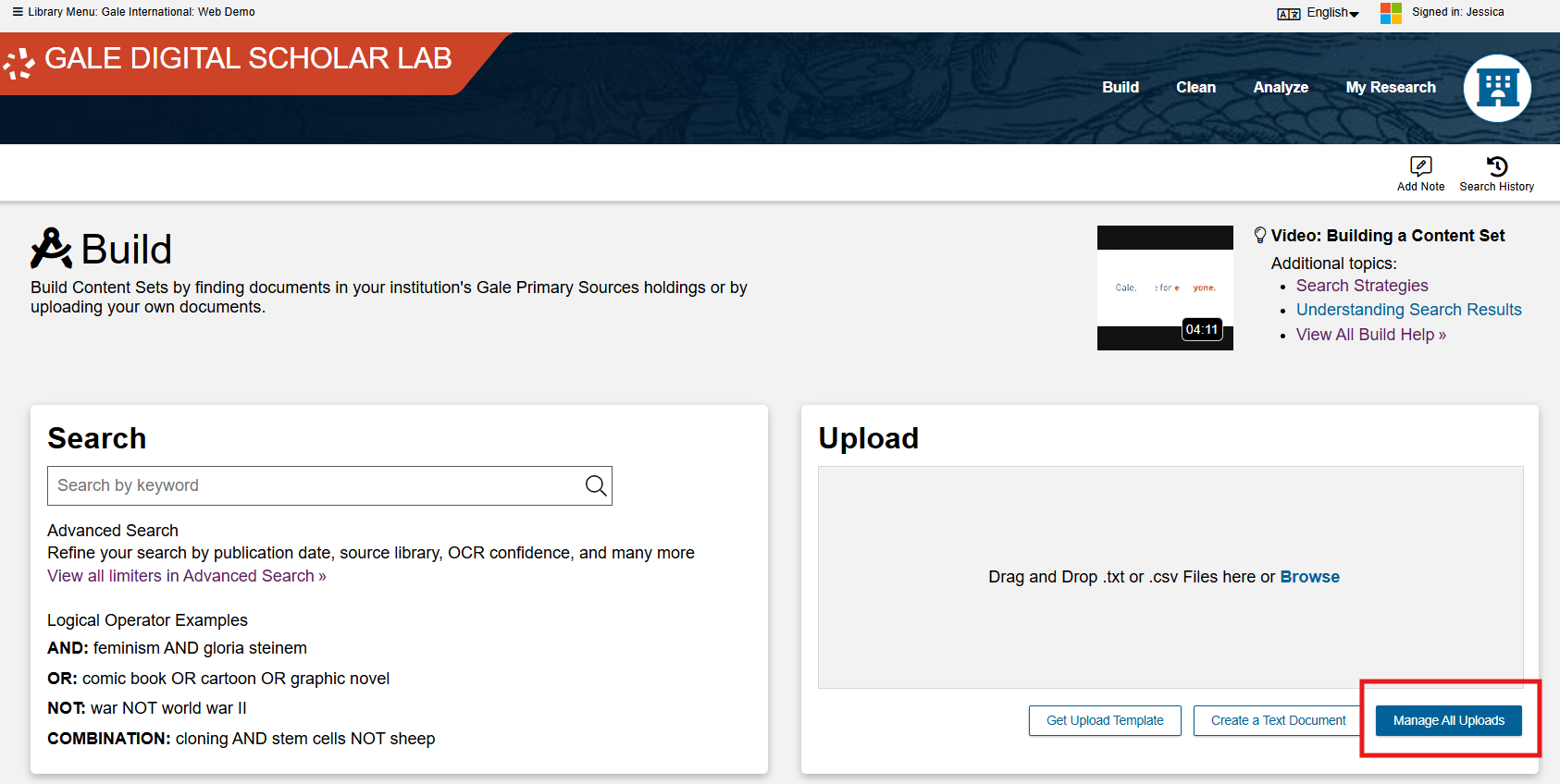Click the 04:11 video duration badge
Viewport: 1560px width, 784px height.
(1202, 330)
